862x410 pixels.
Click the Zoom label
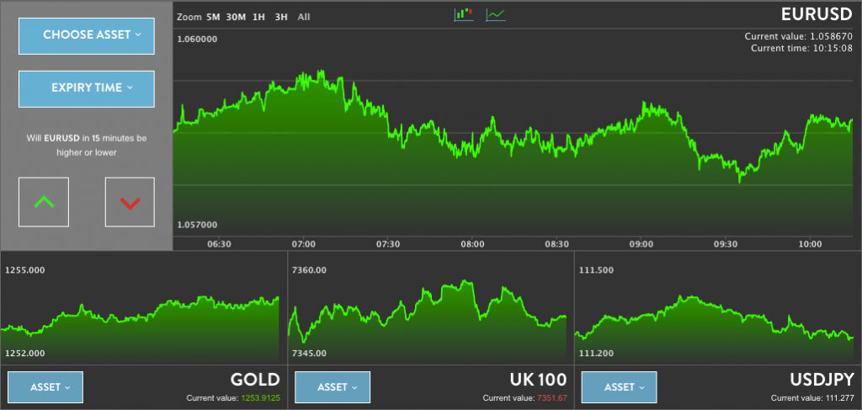[x=189, y=17]
